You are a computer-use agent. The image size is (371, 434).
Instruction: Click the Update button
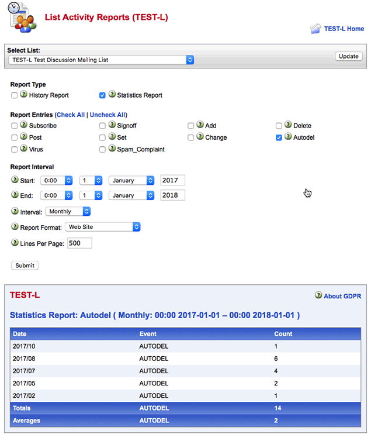click(349, 56)
